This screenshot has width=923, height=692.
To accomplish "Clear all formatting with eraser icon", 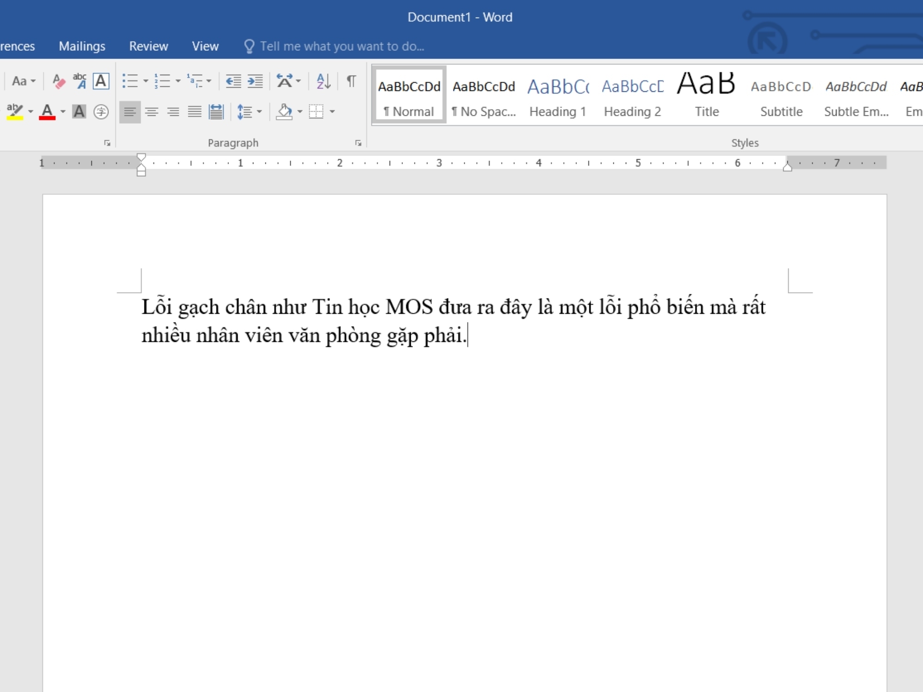I will tap(59, 81).
